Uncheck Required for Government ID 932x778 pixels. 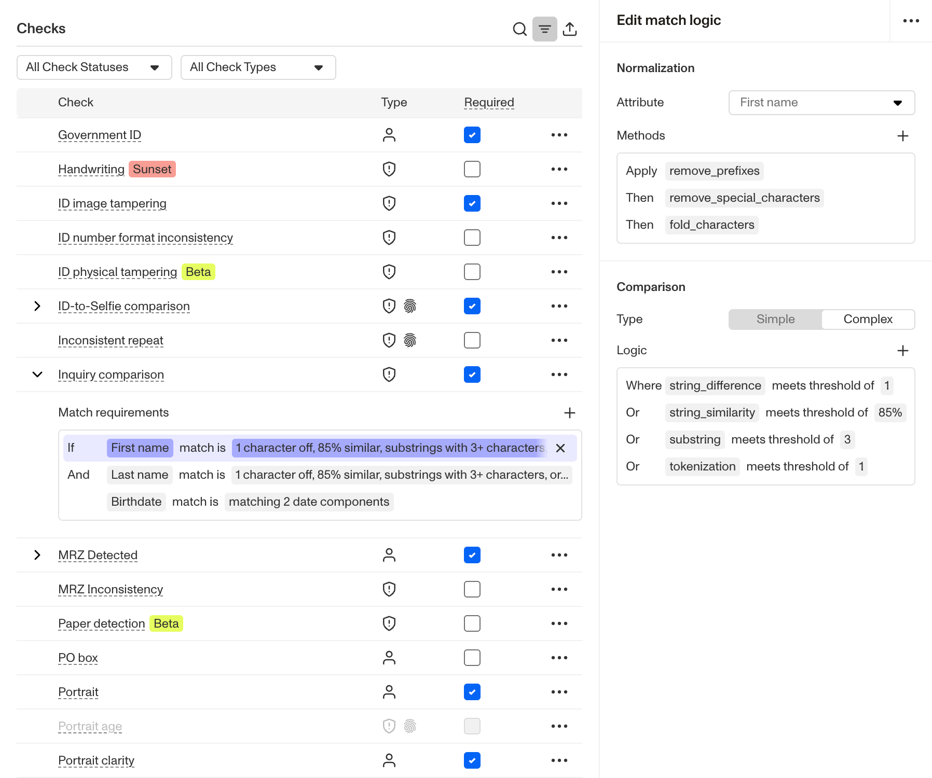472,135
